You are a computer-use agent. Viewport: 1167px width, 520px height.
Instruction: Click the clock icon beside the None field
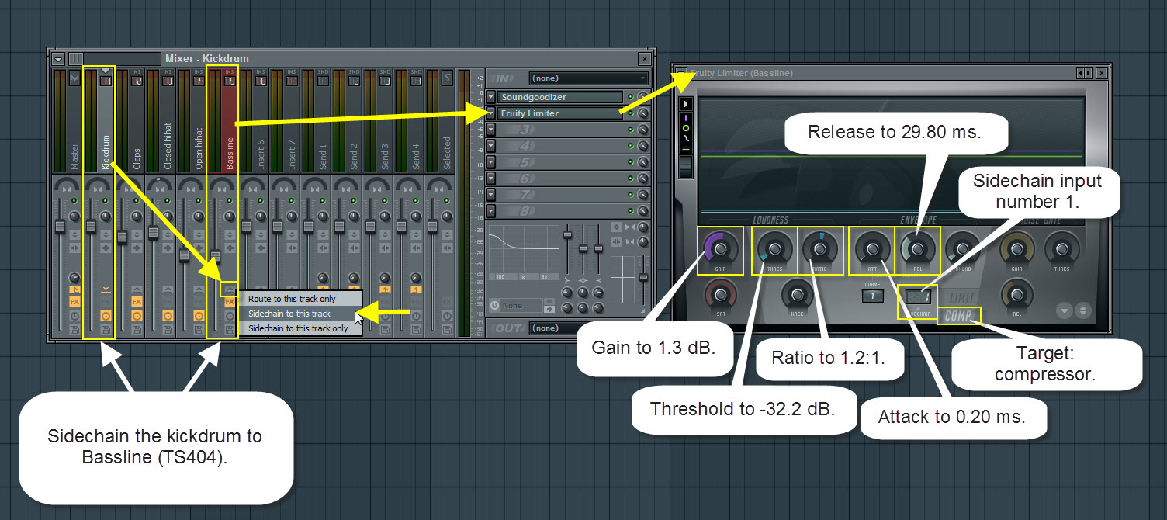[494, 306]
